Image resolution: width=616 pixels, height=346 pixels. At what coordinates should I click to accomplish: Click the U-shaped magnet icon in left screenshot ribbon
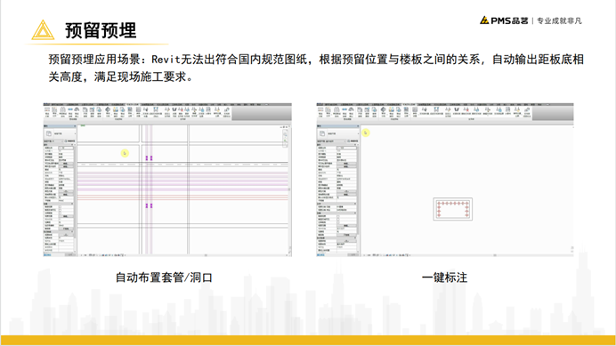coord(174,109)
